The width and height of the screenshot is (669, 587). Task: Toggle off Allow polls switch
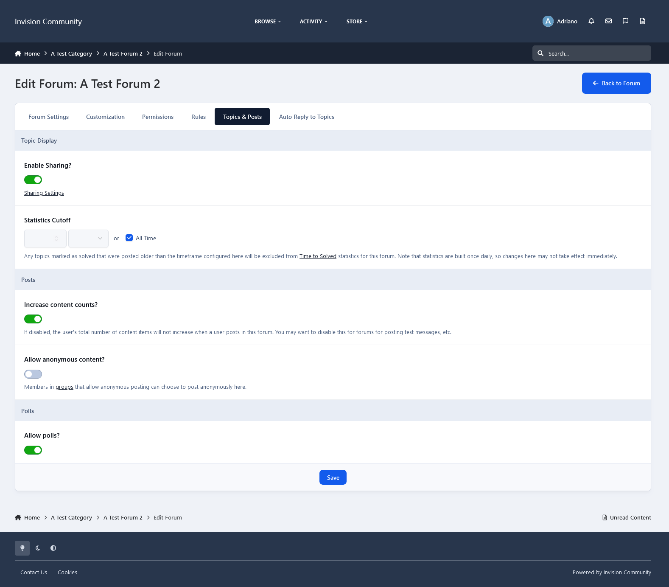point(33,450)
